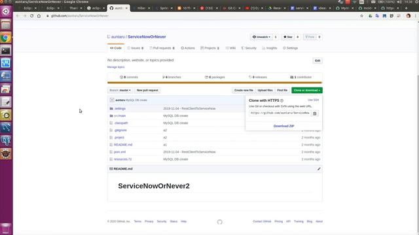Switch to the Pull requests tab
This screenshot has height=235, width=419.
[162, 48]
